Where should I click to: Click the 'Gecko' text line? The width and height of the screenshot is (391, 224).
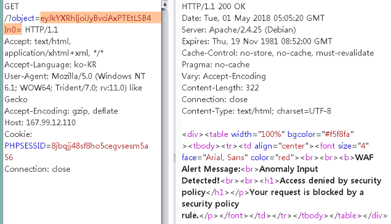point(16,99)
